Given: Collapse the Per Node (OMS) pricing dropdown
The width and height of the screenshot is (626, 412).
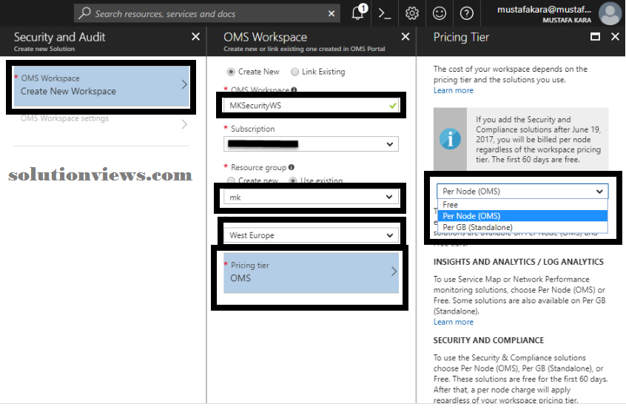Looking at the screenshot, I should [x=522, y=192].
